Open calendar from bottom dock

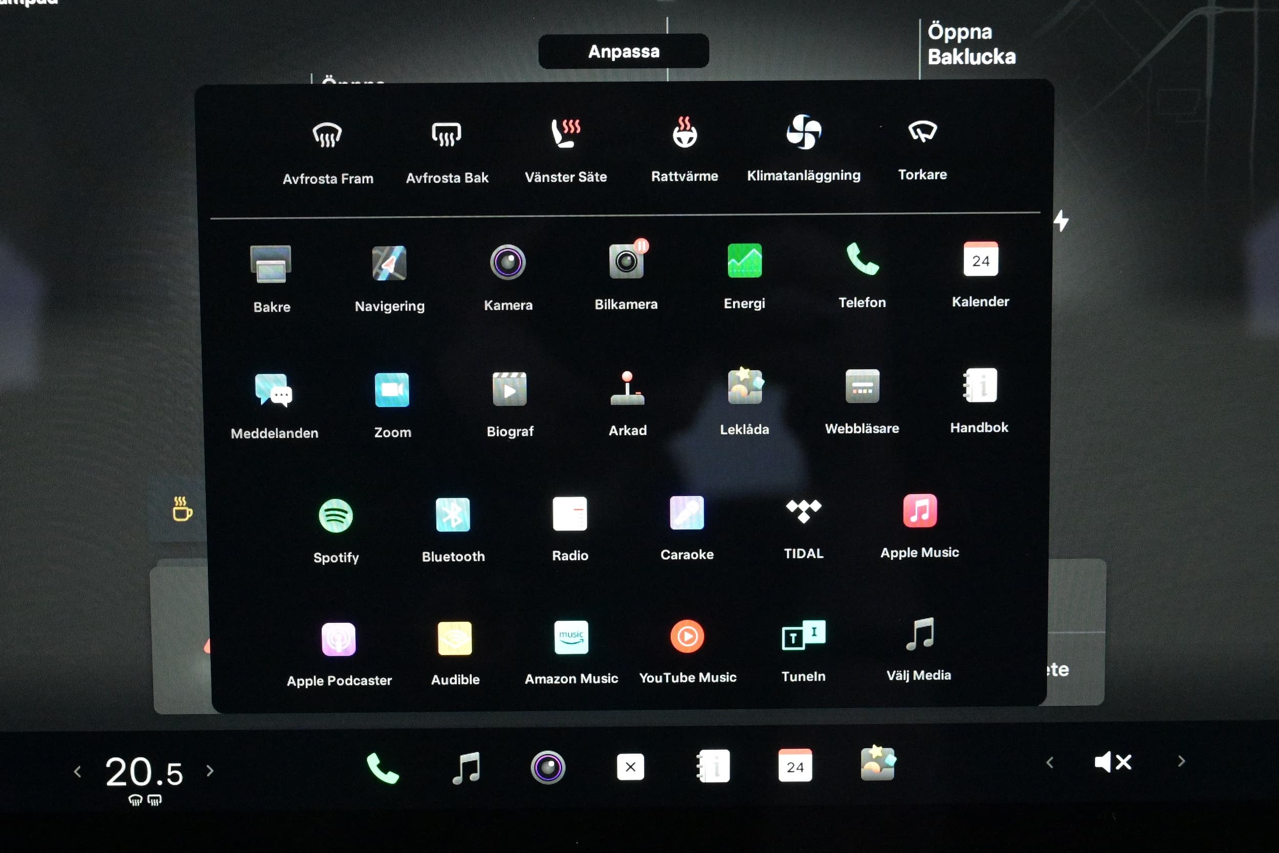coord(796,765)
